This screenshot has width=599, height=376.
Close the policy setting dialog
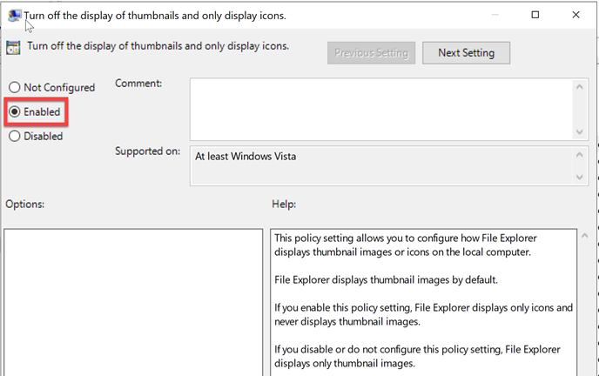pyautogui.click(x=575, y=15)
